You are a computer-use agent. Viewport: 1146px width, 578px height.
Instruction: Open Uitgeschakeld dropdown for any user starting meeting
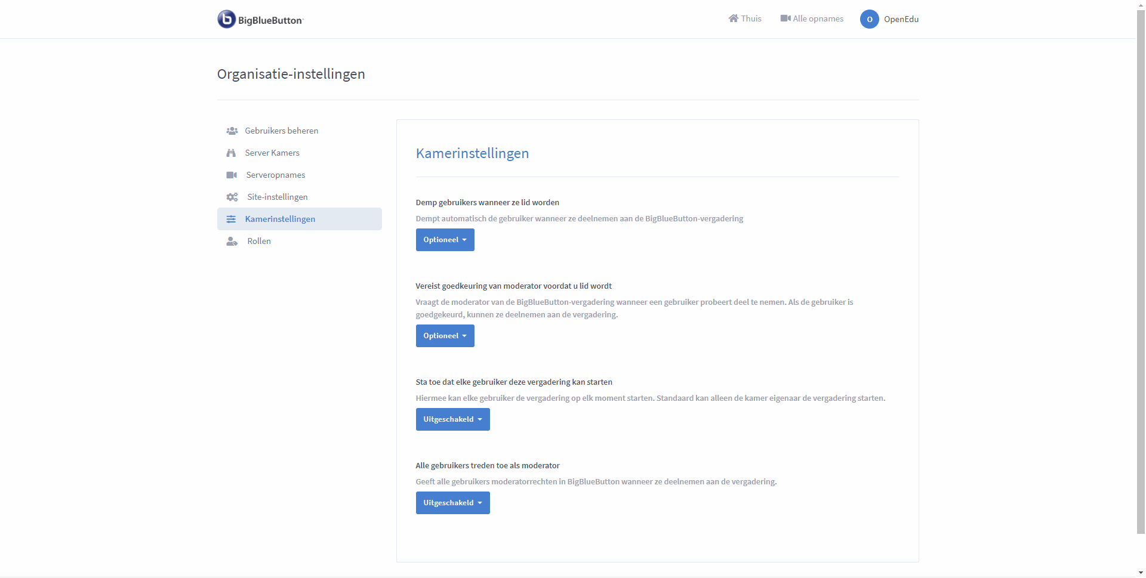click(x=453, y=419)
